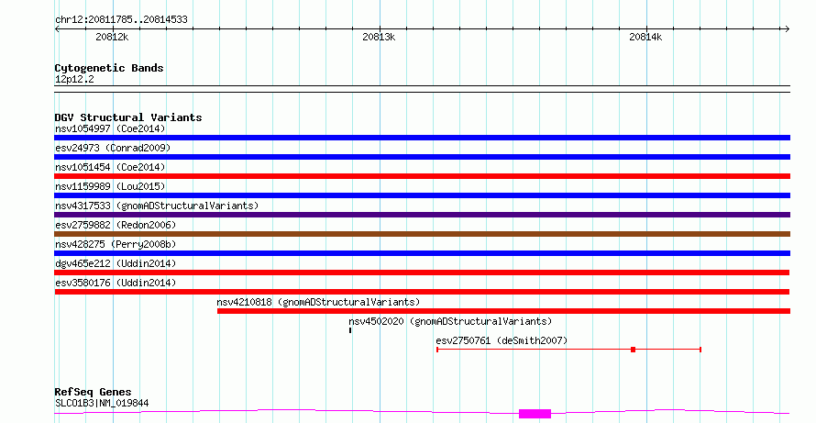Click the nsv428275 (Perry2008b) label
The image size is (816, 423).
click(116, 244)
